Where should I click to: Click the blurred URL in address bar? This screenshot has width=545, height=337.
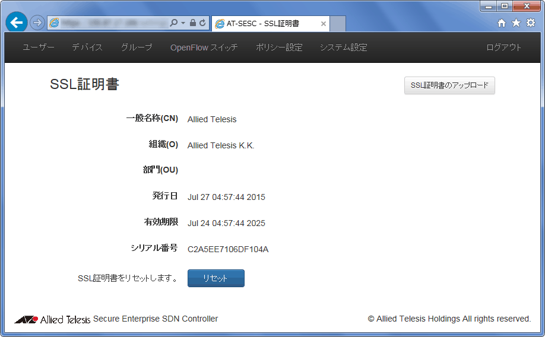coord(115,23)
